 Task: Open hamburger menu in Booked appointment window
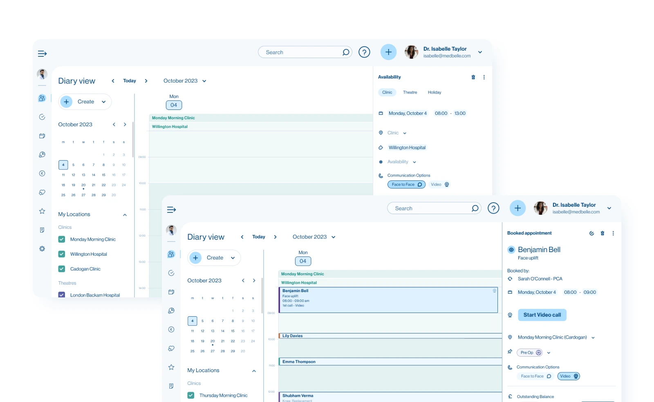(172, 210)
